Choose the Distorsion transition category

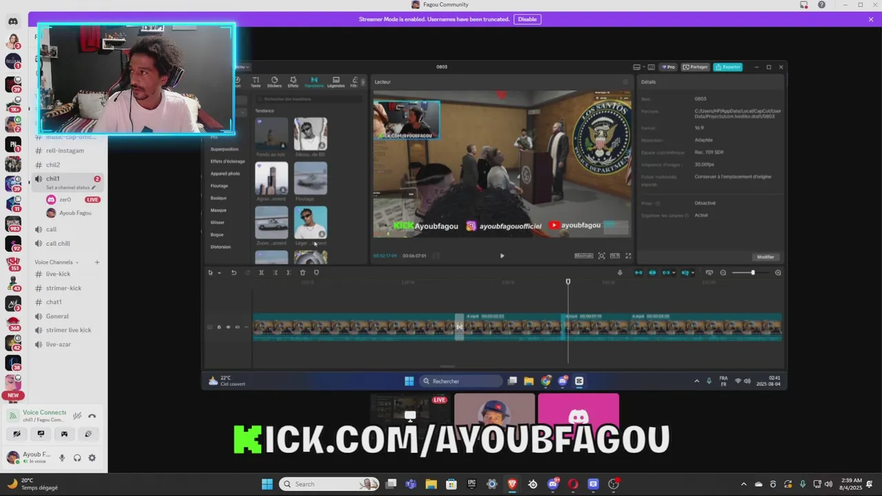pos(220,247)
